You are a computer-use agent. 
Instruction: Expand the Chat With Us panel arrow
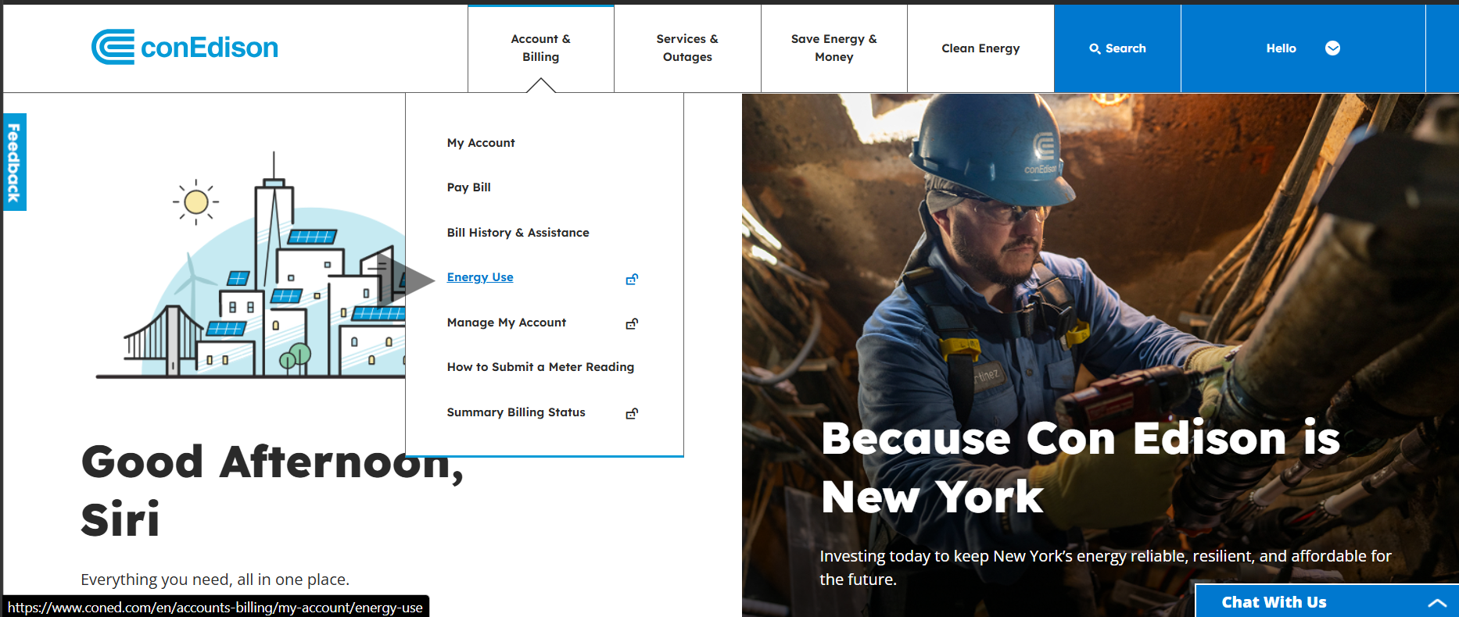(x=1437, y=602)
